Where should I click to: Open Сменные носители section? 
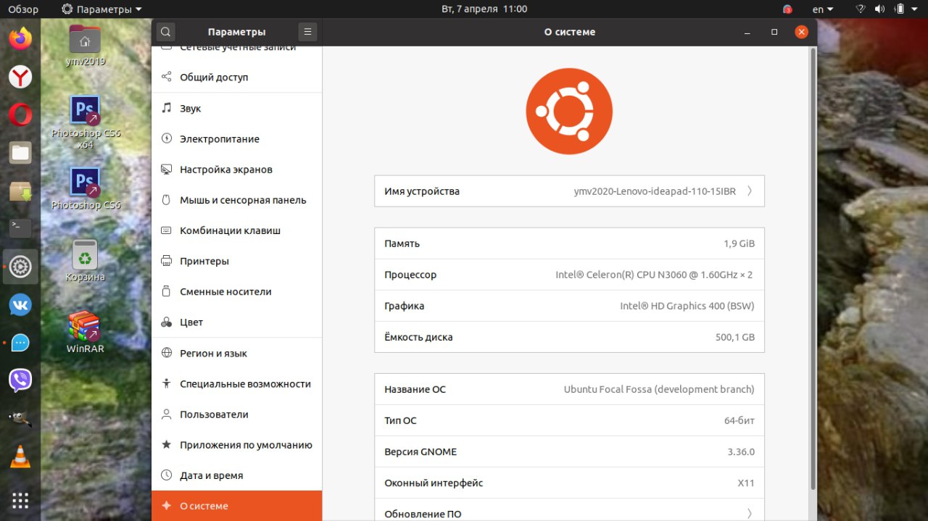[x=237, y=291]
